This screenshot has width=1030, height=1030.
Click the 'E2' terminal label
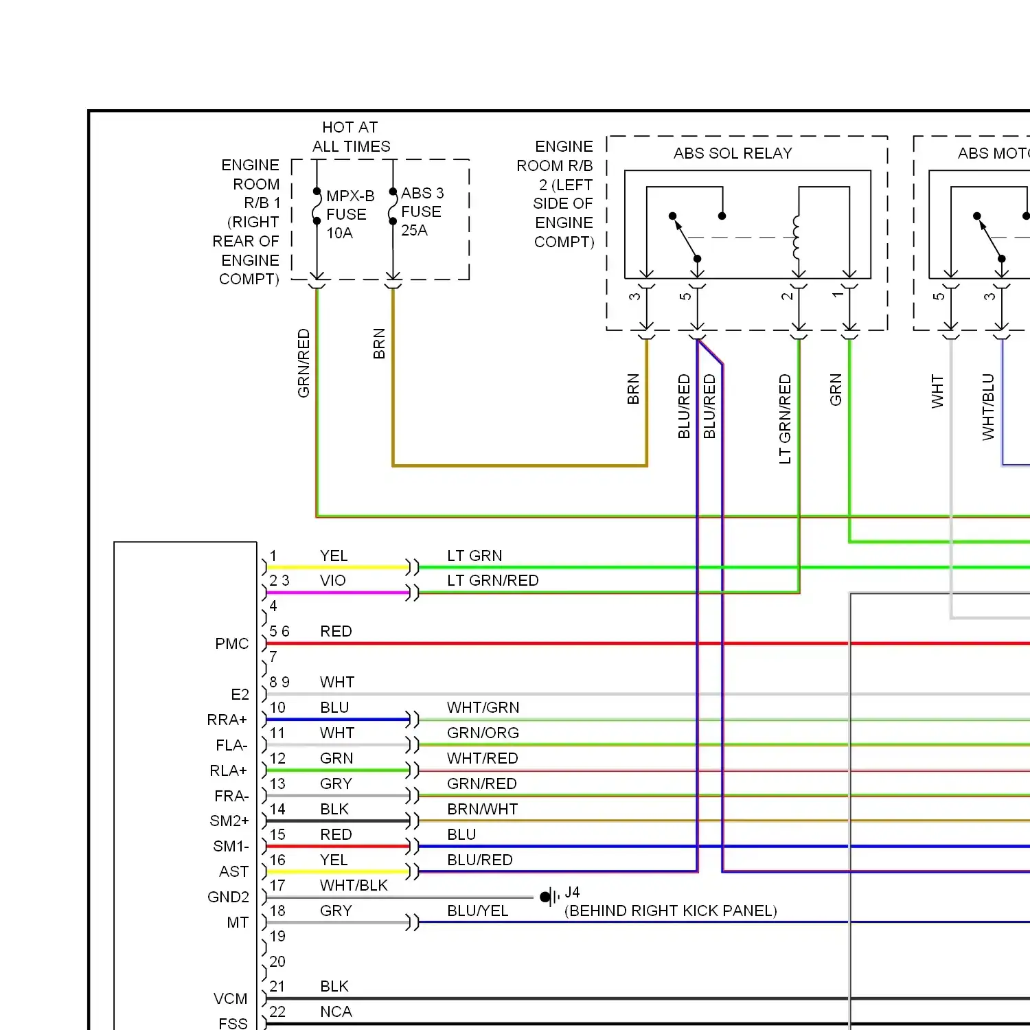[x=240, y=694]
